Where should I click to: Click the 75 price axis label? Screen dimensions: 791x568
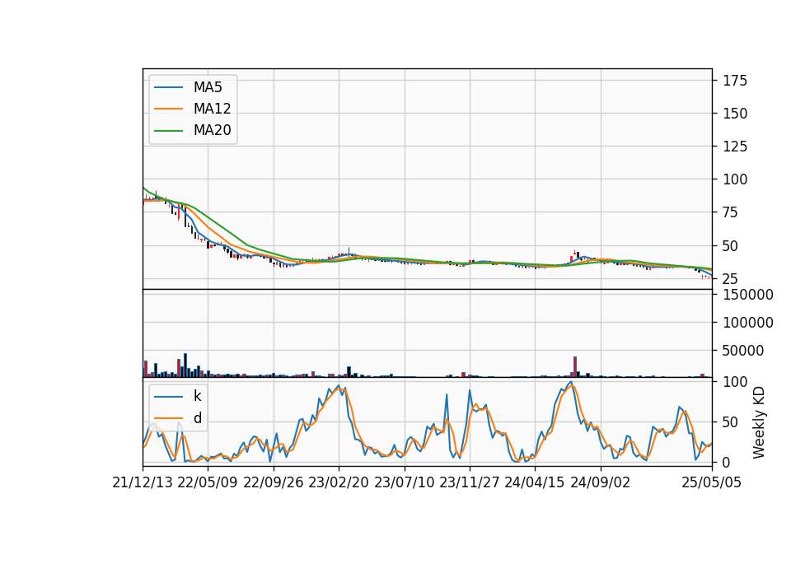(x=731, y=212)
